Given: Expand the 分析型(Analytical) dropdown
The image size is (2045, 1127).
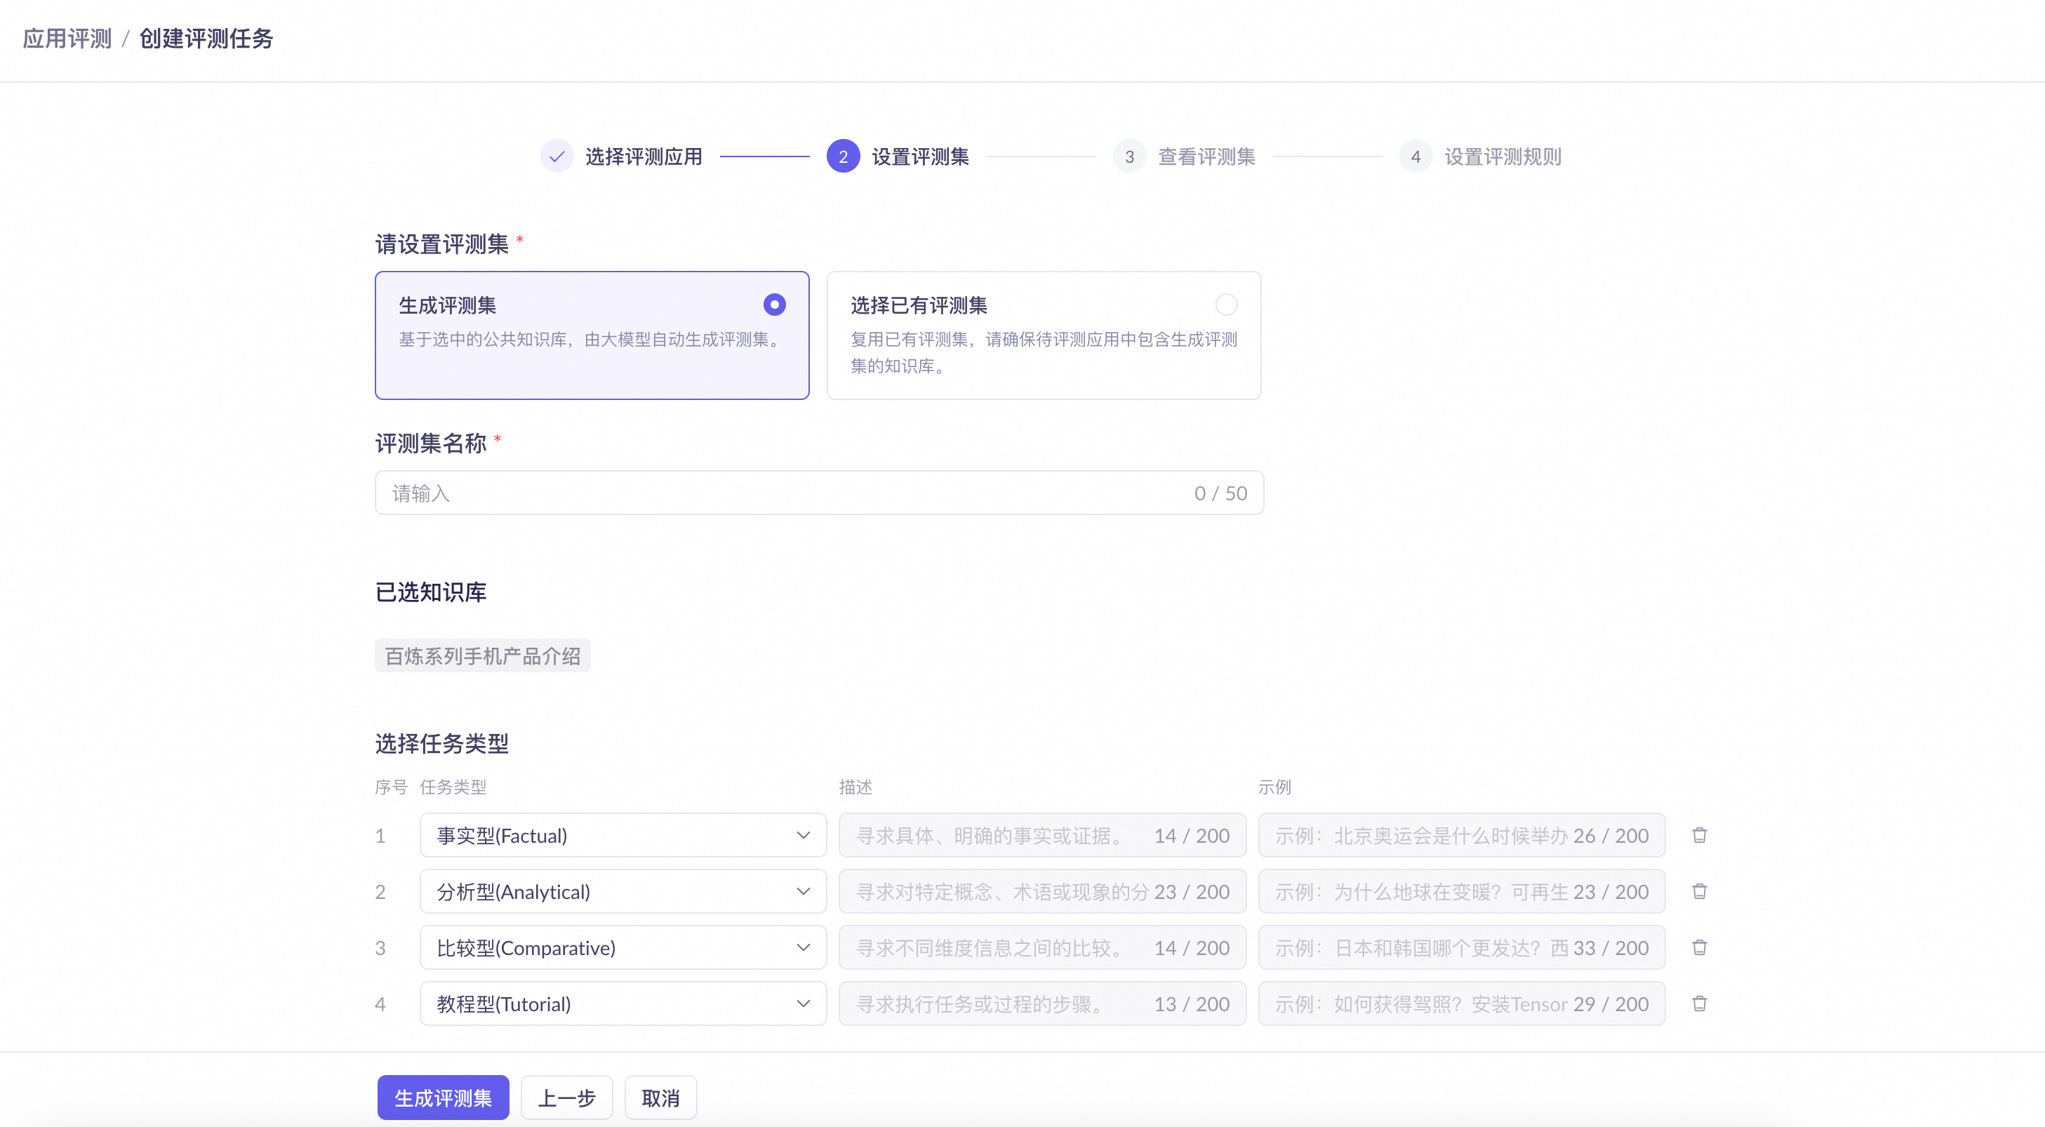Looking at the screenshot, I should [x=622, y=891].
